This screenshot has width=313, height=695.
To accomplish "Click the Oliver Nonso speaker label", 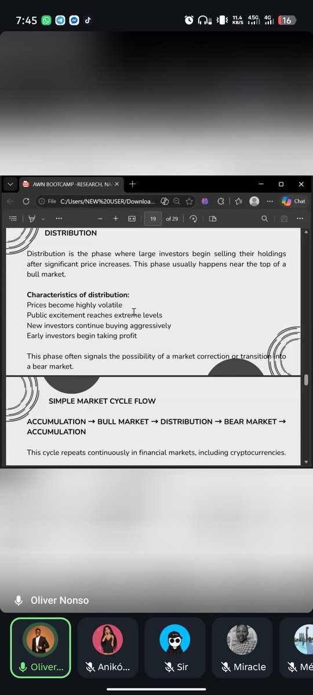I will click(x=60, y=600).
